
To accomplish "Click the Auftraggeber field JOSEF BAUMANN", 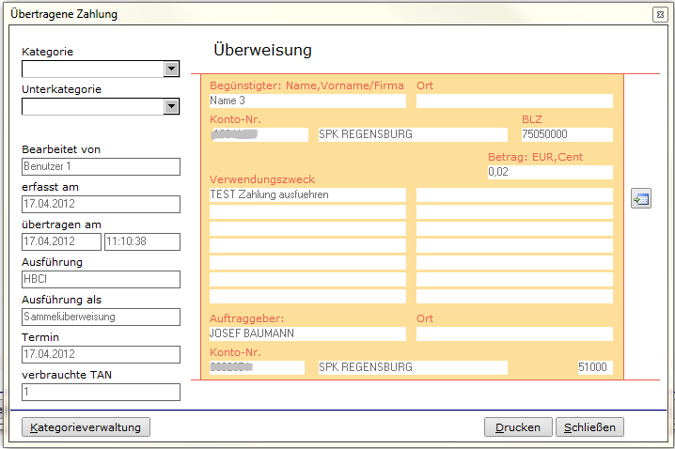I will pyautogui.click(x=307, y=333).
